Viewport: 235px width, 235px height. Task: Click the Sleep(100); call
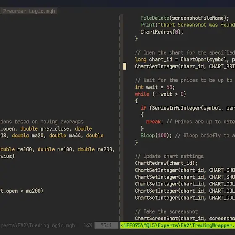point(156,136)
